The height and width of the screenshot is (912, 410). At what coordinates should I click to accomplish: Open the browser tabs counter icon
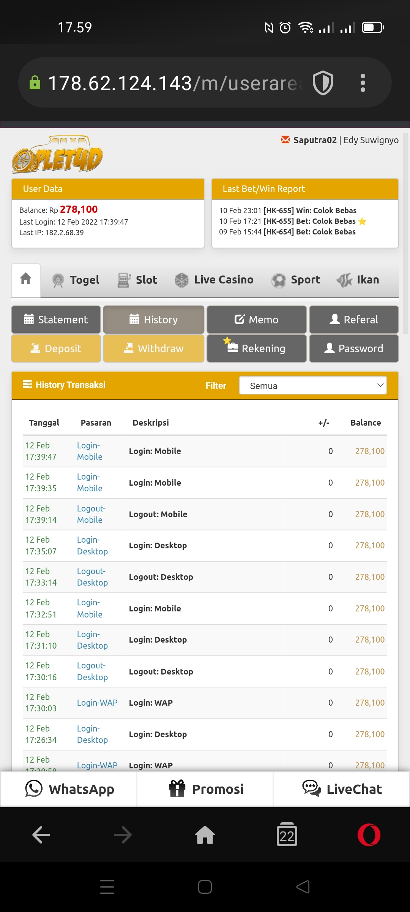click(287, 835)
